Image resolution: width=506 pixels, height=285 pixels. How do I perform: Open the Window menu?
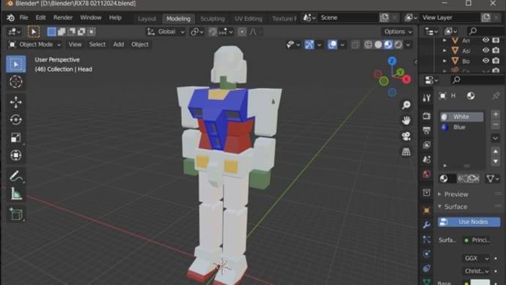91,18
